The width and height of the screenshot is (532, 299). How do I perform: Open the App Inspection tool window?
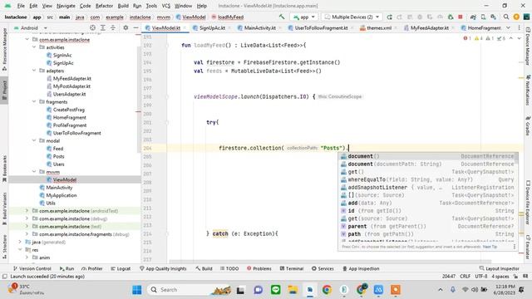point(361,268)
